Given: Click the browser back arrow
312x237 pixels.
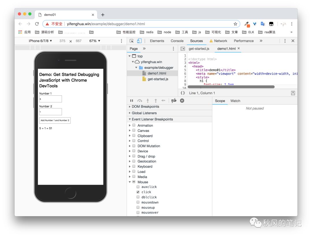Looking at the screenshot, I should 20,24.
